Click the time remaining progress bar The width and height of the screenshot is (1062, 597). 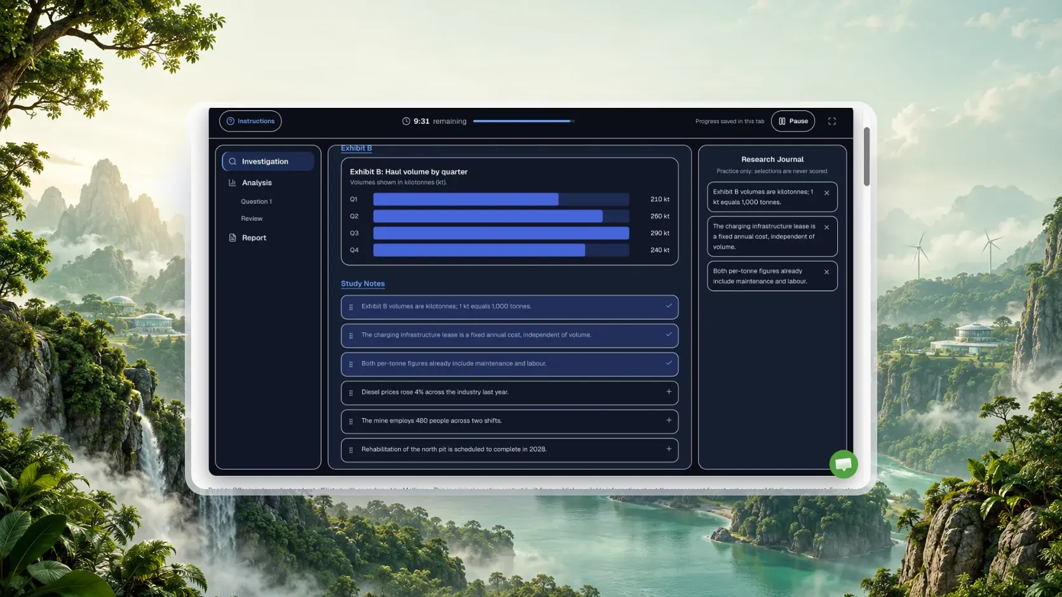pos(524,121)
